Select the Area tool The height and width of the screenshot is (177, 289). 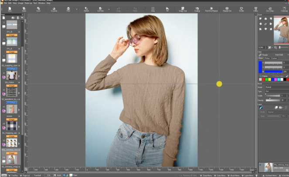[x=153, y=10]
